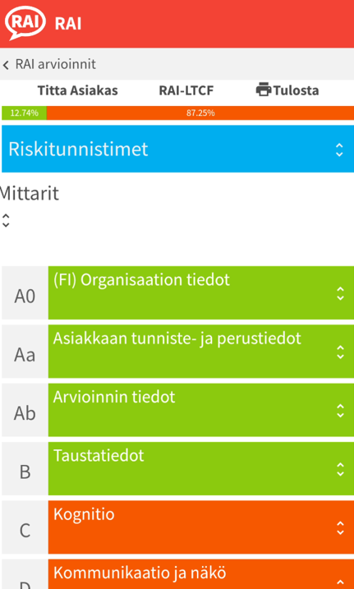Screen dimensions: 354x589
Task: Click the orange 87.25% progress segment
Action: tap(200, 113)
